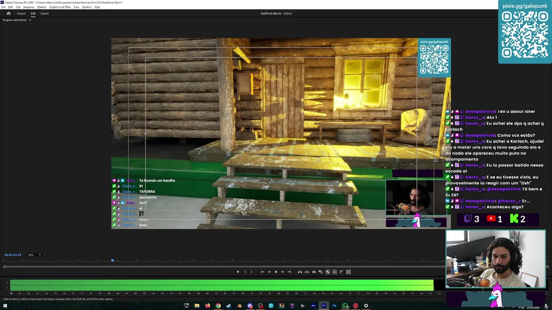The image size is (552, 310).
Task: Open the Edit menu in menu bar
Action: pyautogui.click(x=10, y=7)
